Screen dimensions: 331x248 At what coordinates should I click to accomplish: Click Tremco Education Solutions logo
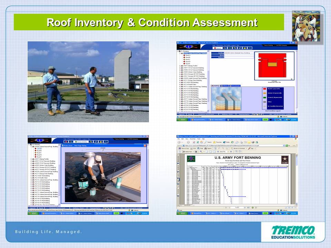(x=293, y=232)
